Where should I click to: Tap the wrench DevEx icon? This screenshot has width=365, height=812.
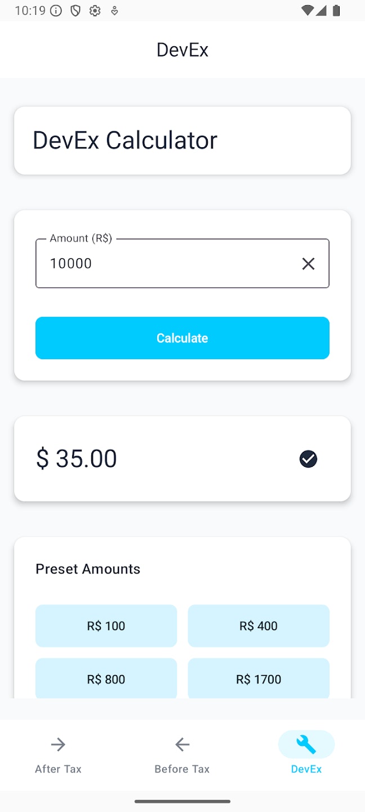coord(306,745)
